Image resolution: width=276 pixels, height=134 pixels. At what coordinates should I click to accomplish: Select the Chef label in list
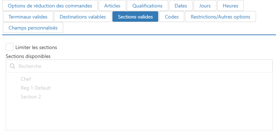pos(26,79)
